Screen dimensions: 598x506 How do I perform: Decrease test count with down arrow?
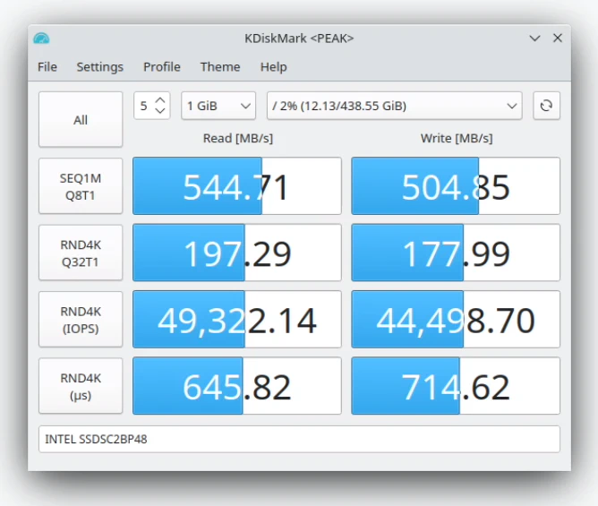[160, 111]
